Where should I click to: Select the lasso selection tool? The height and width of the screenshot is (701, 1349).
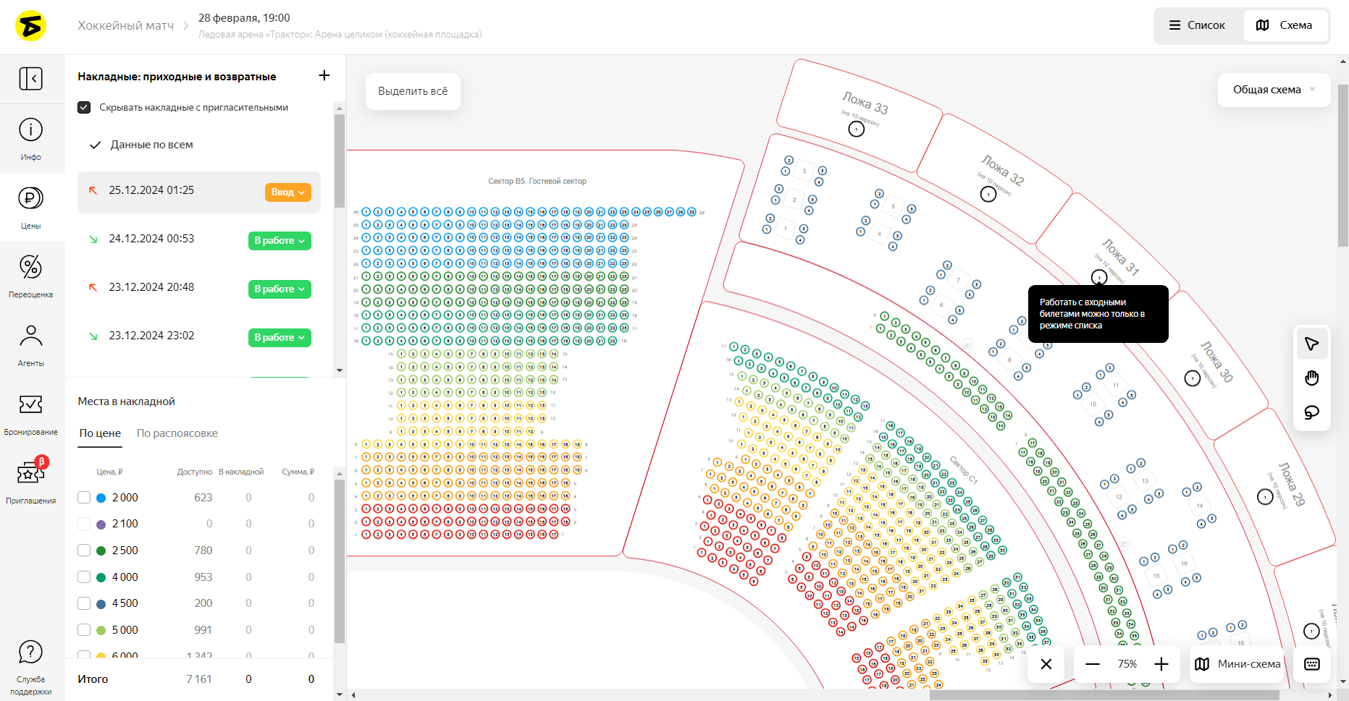click(1311, 412)
